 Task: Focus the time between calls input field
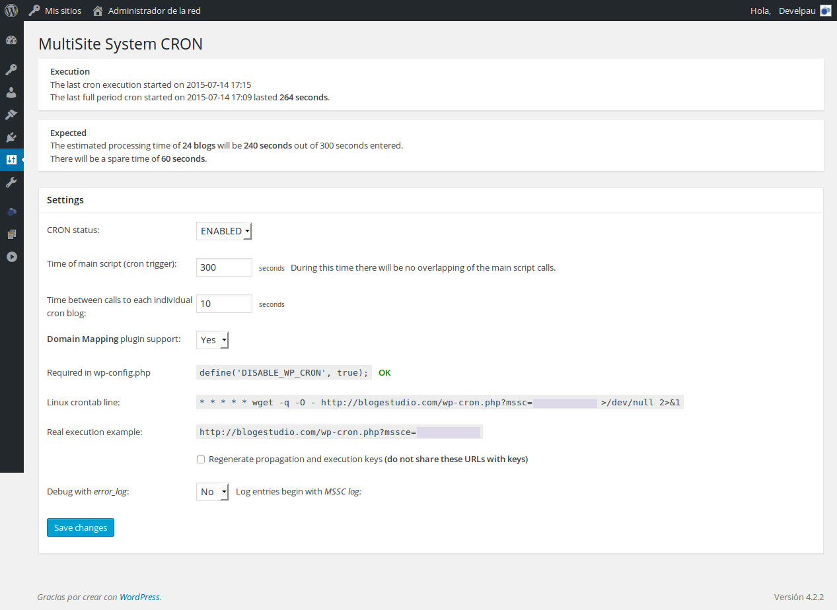[224, 304]
